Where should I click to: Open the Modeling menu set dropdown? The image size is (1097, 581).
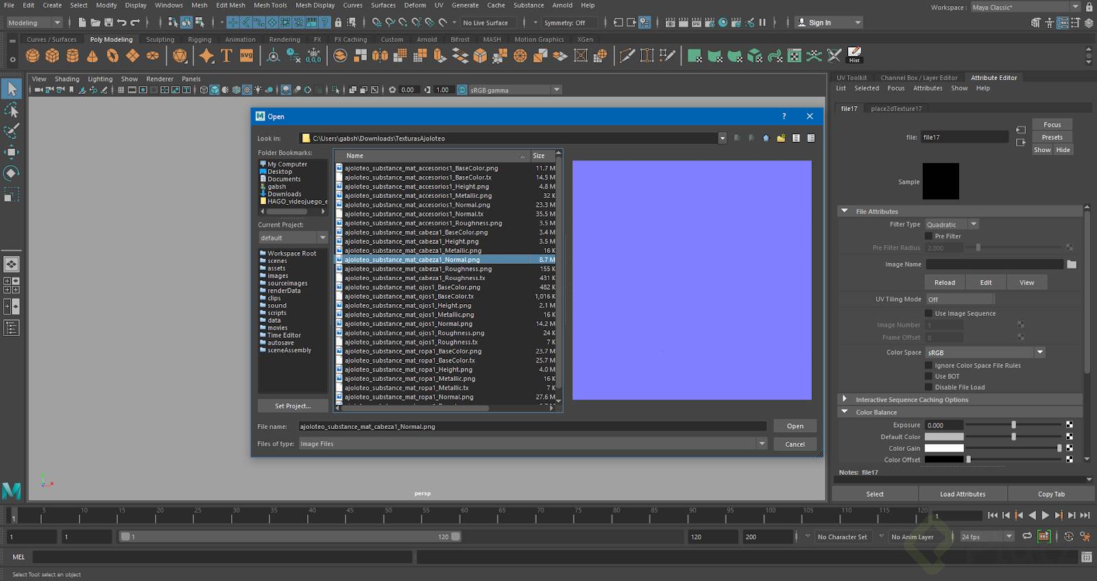pos(34,23)
